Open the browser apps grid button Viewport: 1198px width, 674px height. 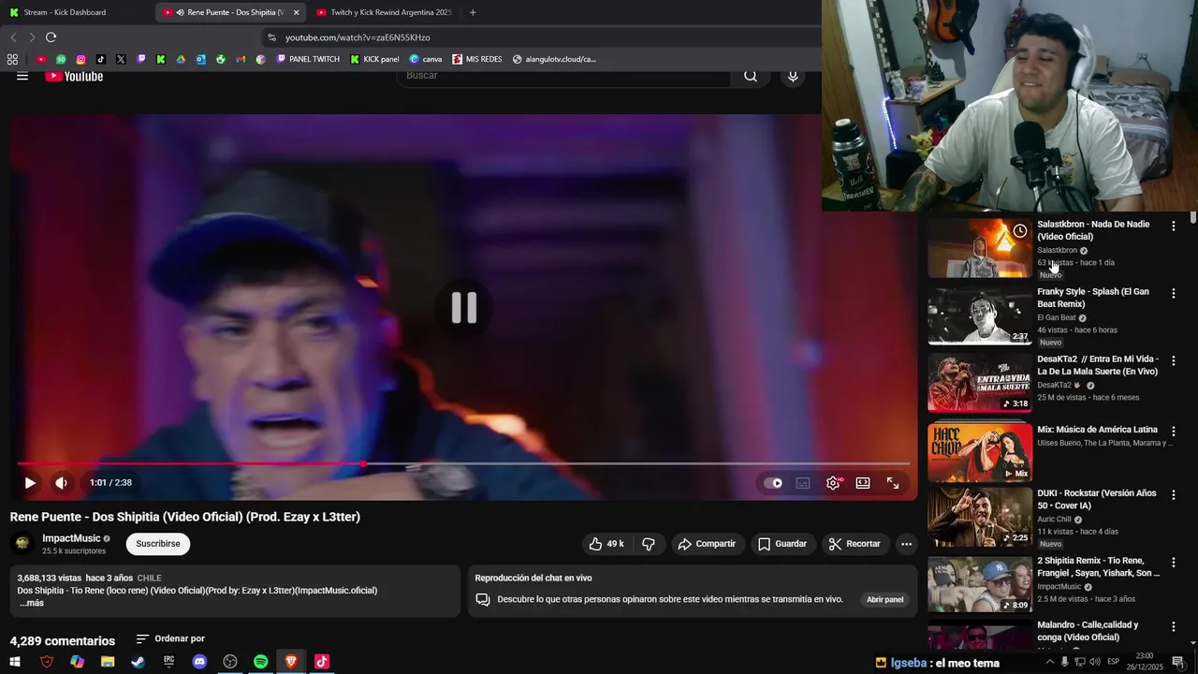(12, 59)
